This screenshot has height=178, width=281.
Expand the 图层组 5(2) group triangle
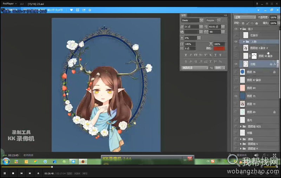click(x=241, y=127)
